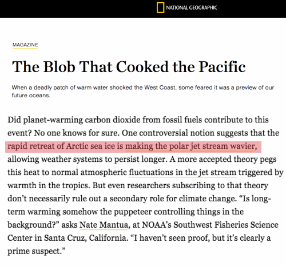Click the headline 'The Blob That Cooked the Pacific'

129,67
